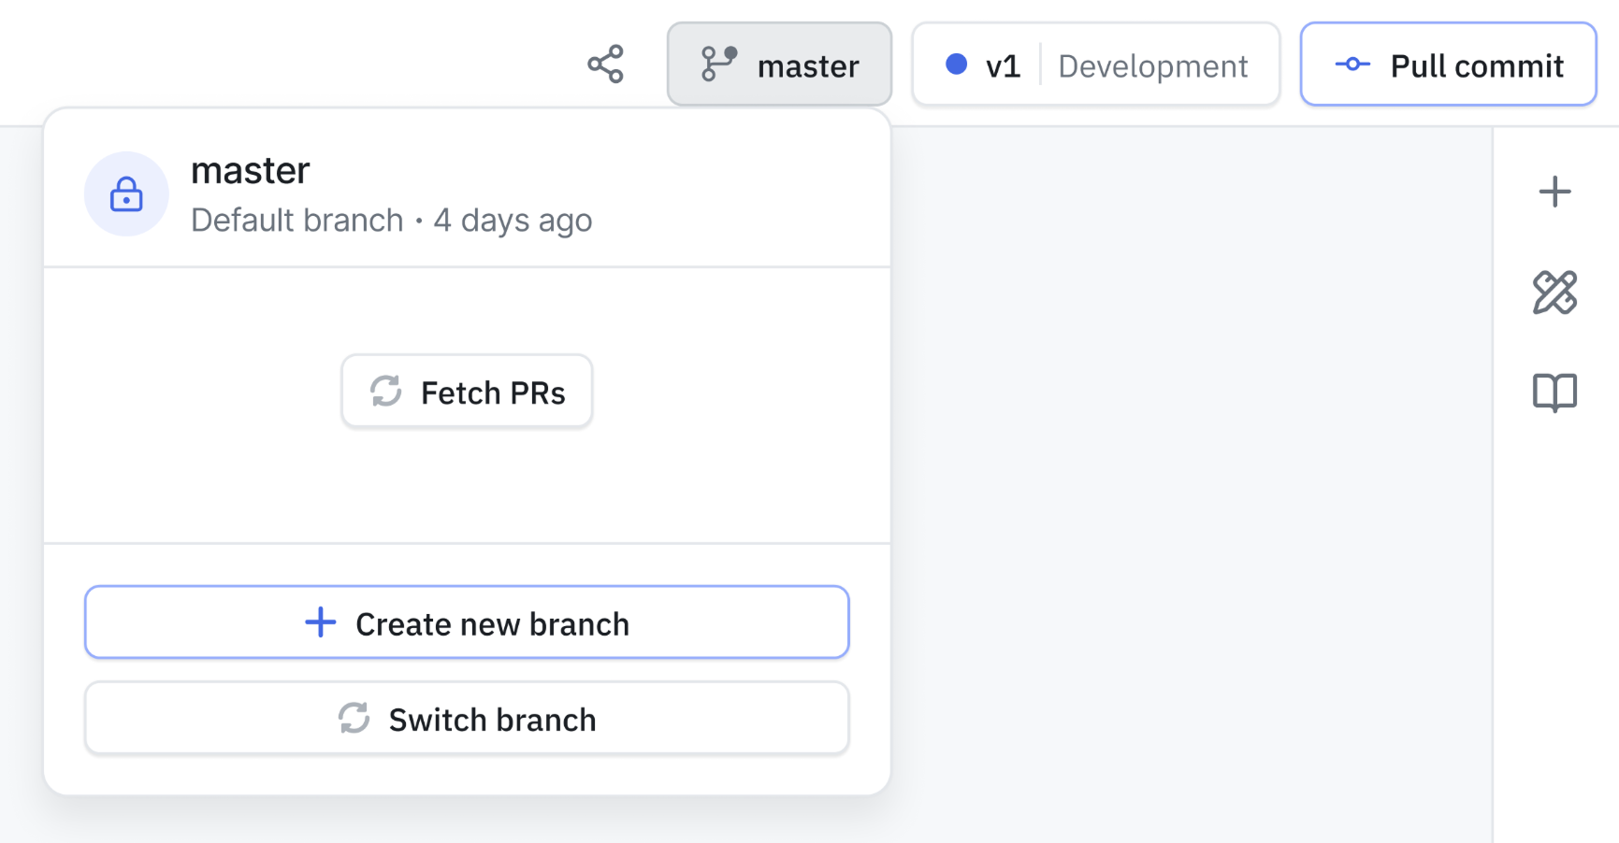1619x843 pixels.
Task: Collapse the master branch dropdown button
Action: (x=779, y=64)
